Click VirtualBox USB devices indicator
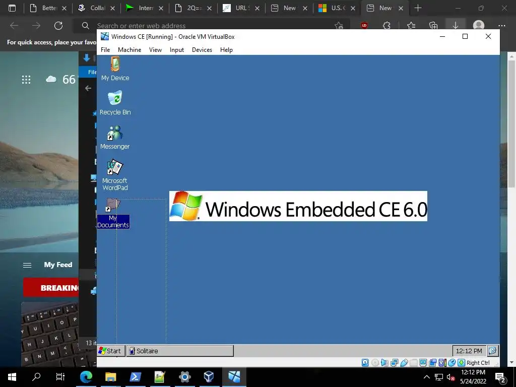This screenshot has width=516, height=387. 404,363
